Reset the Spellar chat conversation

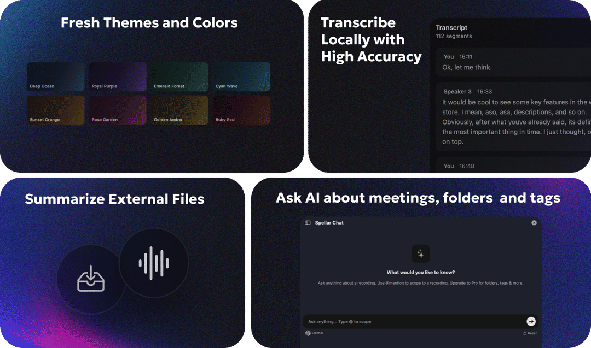click(x=530, y=333)
